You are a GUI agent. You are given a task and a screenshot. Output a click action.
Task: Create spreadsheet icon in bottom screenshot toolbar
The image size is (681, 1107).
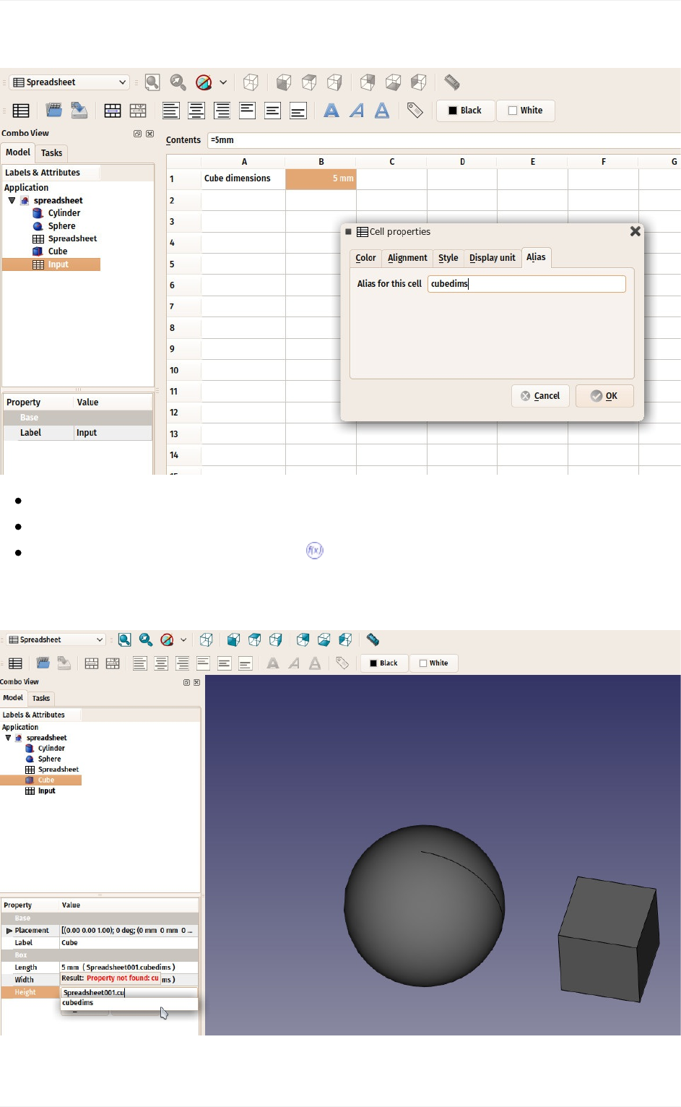[x=16, y=663]
